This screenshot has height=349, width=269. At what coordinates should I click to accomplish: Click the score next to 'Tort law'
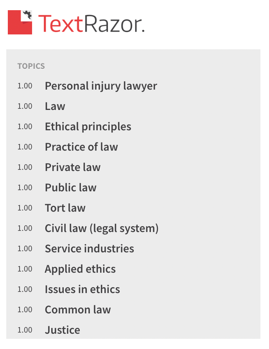pos(25,208)
